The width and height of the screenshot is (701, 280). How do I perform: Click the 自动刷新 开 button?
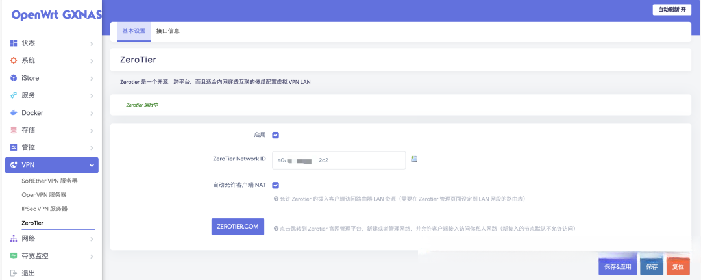pos(672,9)
